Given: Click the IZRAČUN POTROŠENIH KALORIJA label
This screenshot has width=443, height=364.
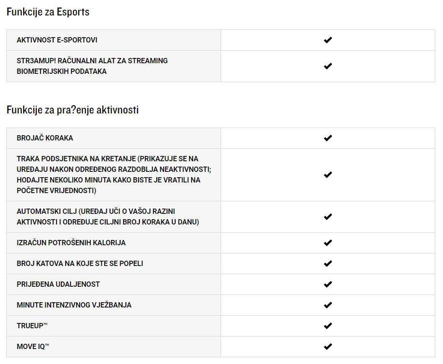Looking at the screenshot, I should pos(71,243).
